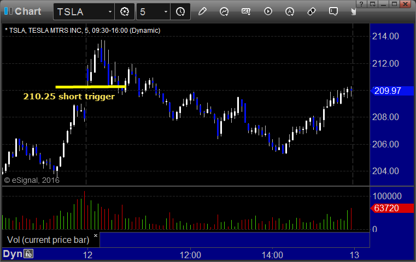Screen dimensions: 416x262
Task: Open the interval 5 dropdown arrow
Action: coord(166,11)
